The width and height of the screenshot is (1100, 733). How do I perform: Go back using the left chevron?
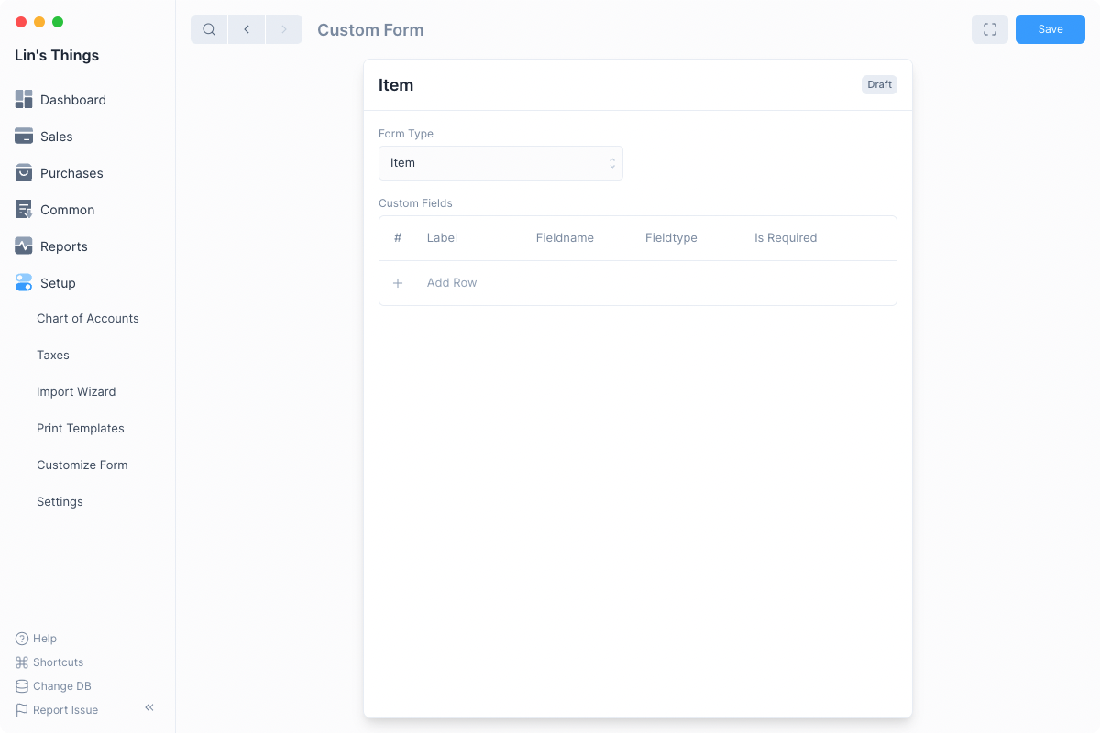point(247,29)
